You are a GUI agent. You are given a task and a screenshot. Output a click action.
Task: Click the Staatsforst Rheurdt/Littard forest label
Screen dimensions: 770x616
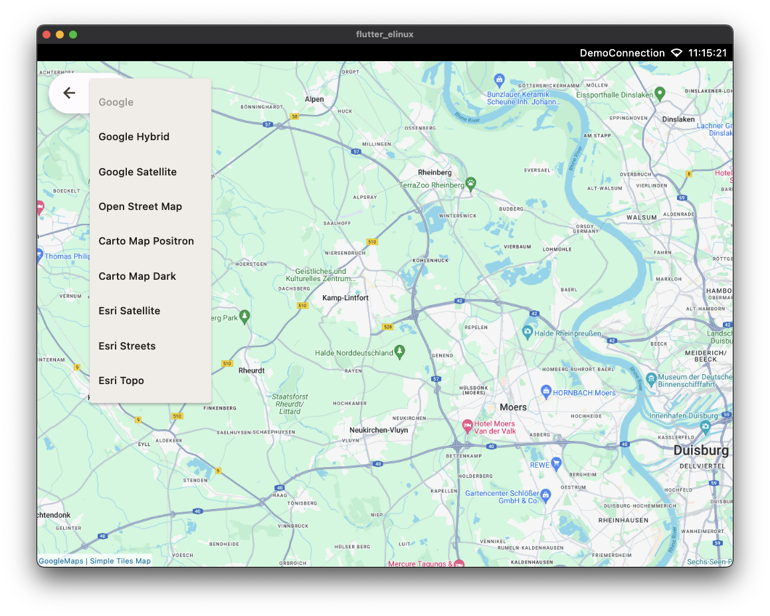[x=290, y=404]
